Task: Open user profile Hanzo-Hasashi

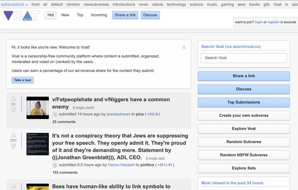Action: click(121, 165)
